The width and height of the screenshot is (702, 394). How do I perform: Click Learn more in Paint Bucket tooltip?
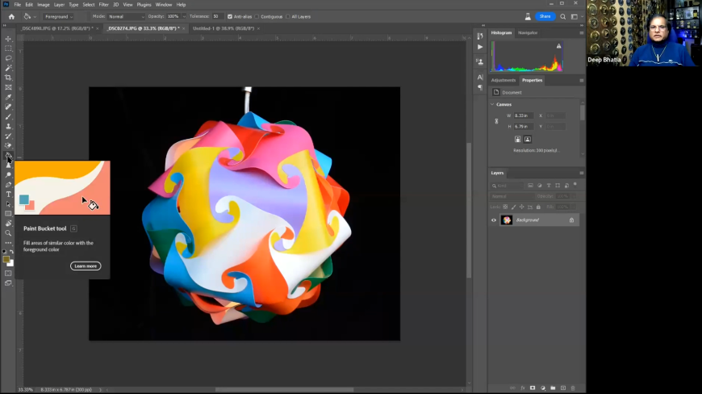tap(86, 266)
